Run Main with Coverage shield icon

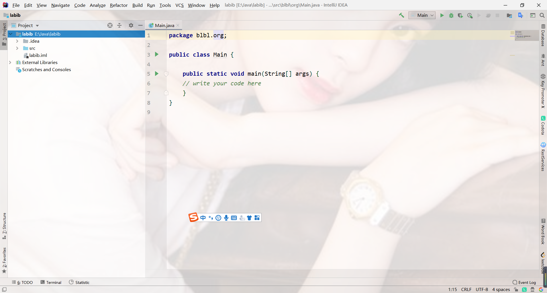coord(460,15)
